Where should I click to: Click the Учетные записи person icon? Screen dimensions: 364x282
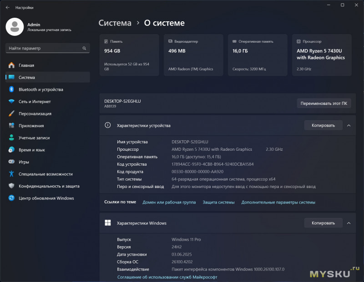coord(11,138)
